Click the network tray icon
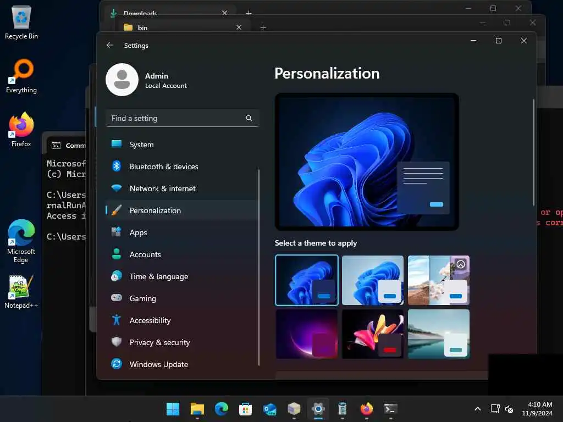This screenshot has height=422, width=563. point(495,409)
